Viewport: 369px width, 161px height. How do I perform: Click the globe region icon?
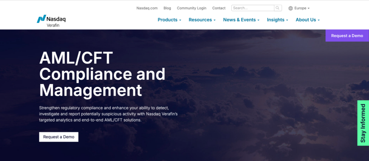tap(291, 8)
